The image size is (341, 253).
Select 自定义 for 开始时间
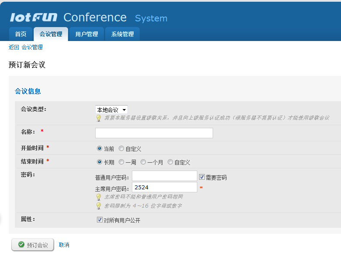click(x=121, y=148)
